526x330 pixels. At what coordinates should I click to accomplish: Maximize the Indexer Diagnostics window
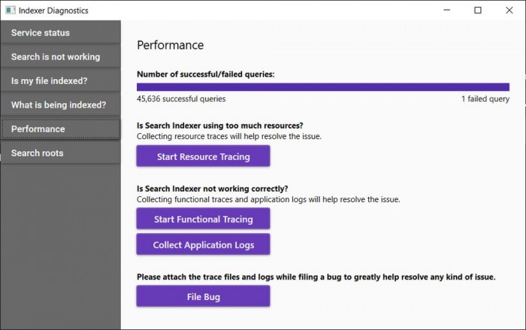coord(478,11)
